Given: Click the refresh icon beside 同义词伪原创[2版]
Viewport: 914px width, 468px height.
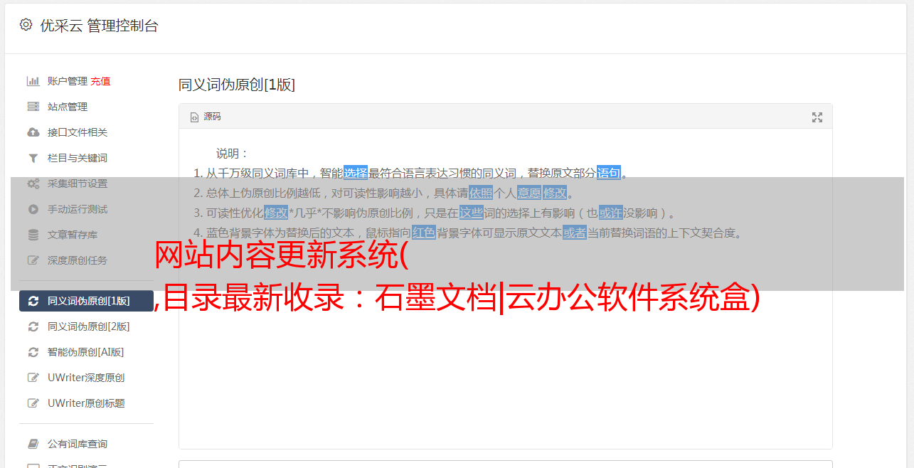Looking at the screenshot, I should point(33,326).
